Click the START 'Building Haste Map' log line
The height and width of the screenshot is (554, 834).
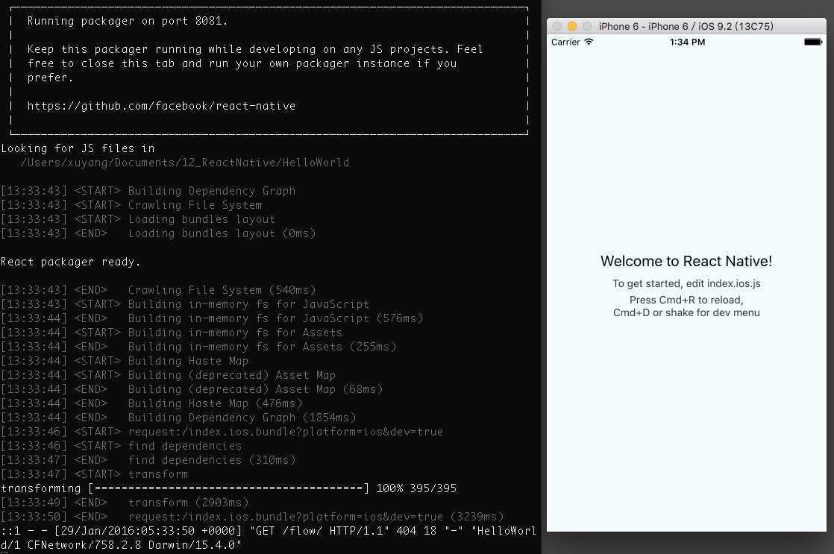point(125,361)
